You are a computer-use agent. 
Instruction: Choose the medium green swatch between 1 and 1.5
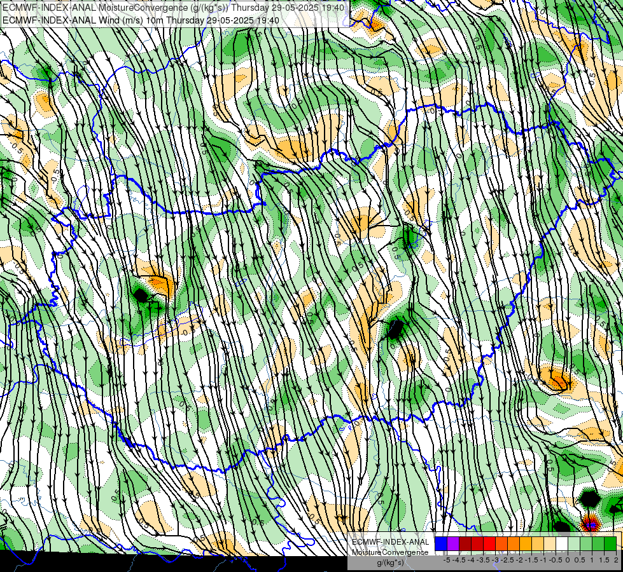598,544
